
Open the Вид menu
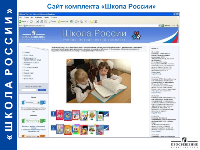point(32,17)
